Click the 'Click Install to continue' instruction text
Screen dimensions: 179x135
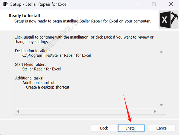pos(84,39)
